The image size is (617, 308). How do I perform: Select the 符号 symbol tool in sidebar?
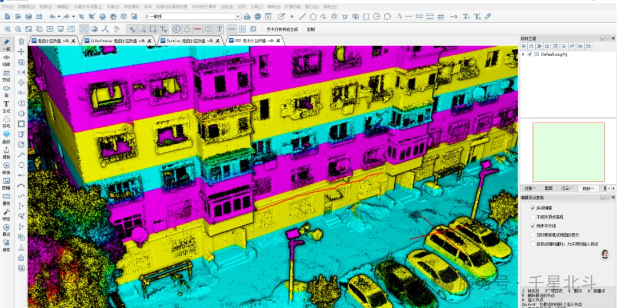[6, 122]
